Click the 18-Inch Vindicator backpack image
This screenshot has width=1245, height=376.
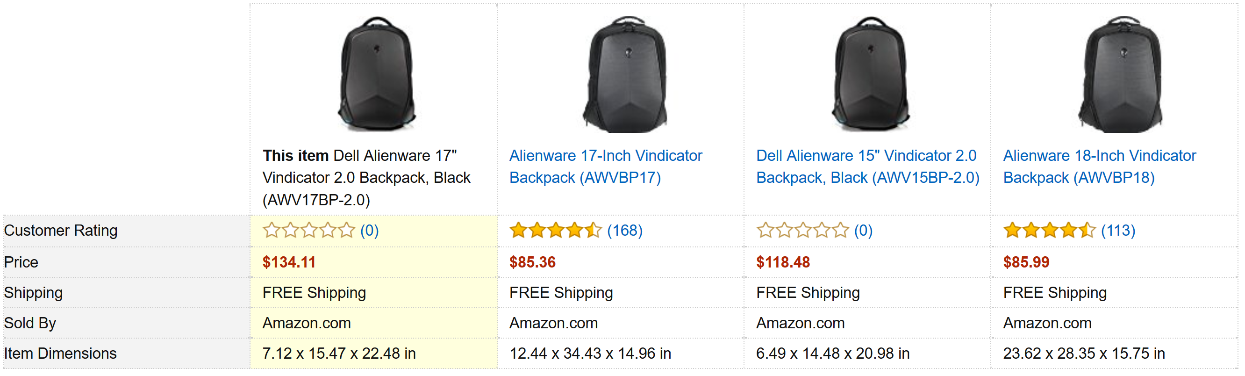tap(1120, 74)
